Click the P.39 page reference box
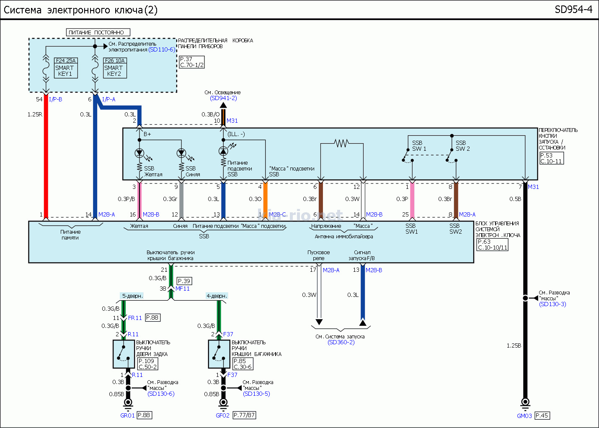The image size is (599, 428). click(184, 281)
